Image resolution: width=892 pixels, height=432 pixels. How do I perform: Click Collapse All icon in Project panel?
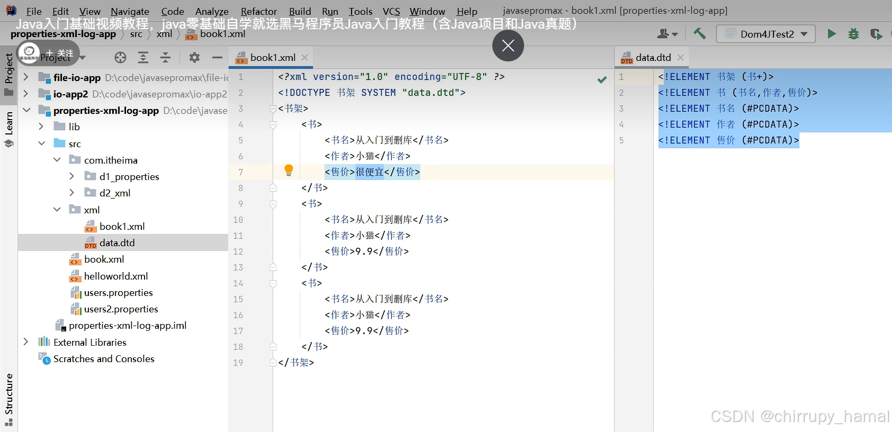(165, 57)
